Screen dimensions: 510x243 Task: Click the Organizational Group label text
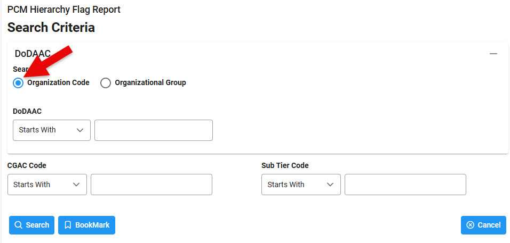coord(150,82)
